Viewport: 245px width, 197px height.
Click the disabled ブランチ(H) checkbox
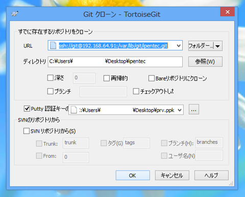[164, 143]
